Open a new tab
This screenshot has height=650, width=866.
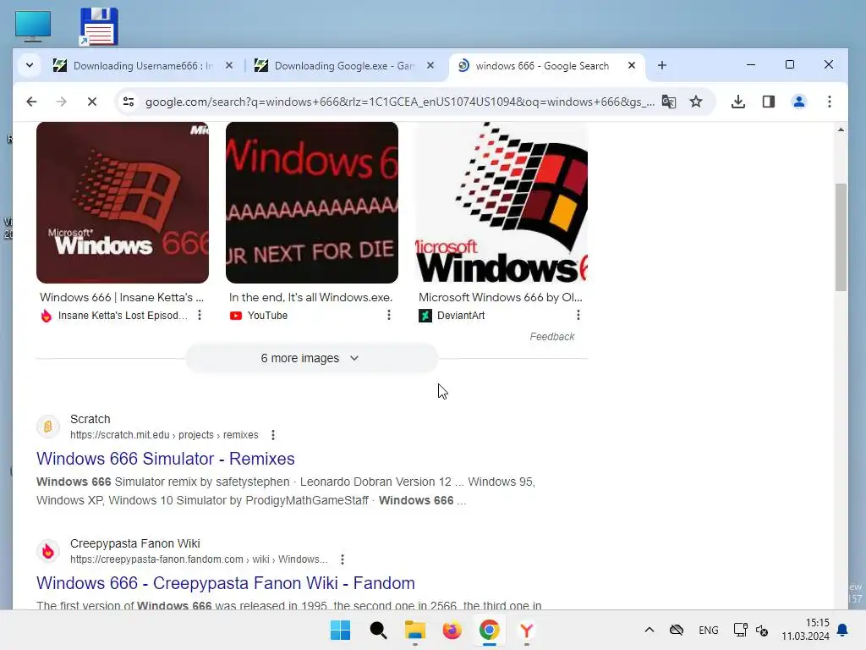[661, 66]
